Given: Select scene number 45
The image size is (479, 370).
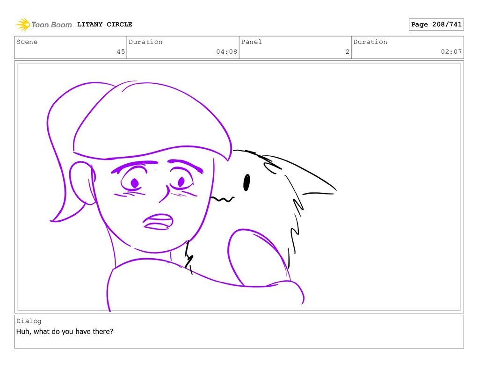Looking at the screenshot, I should pos(121,51).
